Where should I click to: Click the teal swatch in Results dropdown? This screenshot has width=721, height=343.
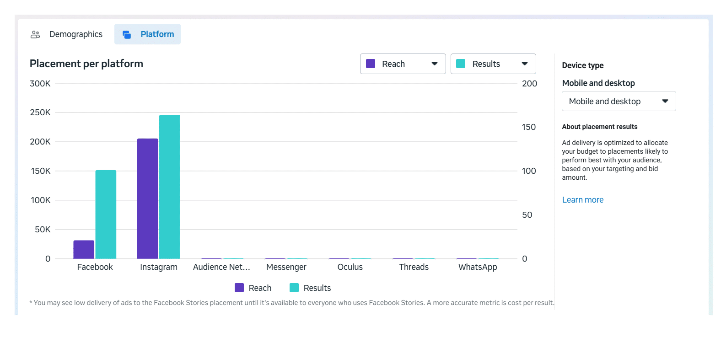[461, 64]
